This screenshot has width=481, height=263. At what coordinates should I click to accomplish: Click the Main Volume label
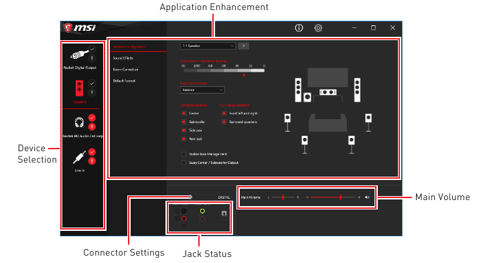tap(251, 197)
